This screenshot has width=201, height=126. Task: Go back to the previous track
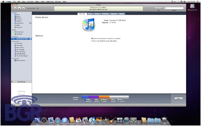15,8
